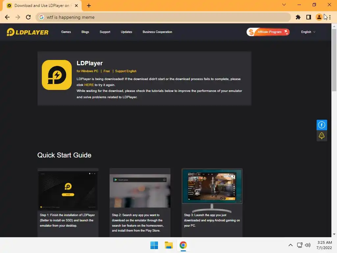This screenshot has height=253, width=337.
Task: Open File Explorer from the taskbar
Action: [169, 245]
